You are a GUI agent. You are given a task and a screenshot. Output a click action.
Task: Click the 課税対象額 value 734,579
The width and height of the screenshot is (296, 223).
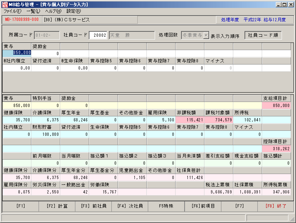click(218, 120)
